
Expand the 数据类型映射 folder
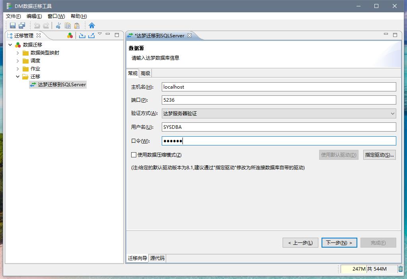[x=17, y=53]
